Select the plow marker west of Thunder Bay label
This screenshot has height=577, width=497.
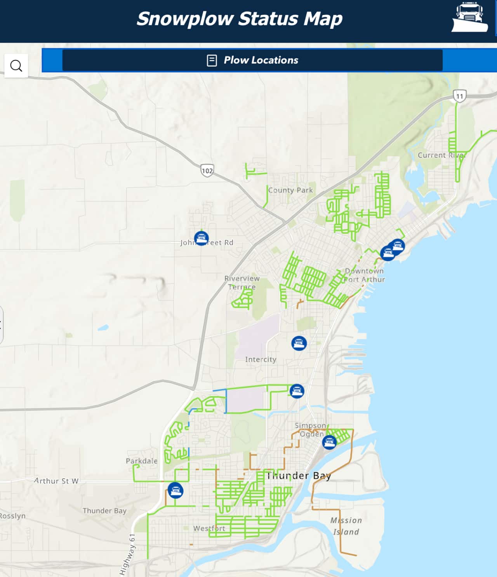tap(176, 491)
